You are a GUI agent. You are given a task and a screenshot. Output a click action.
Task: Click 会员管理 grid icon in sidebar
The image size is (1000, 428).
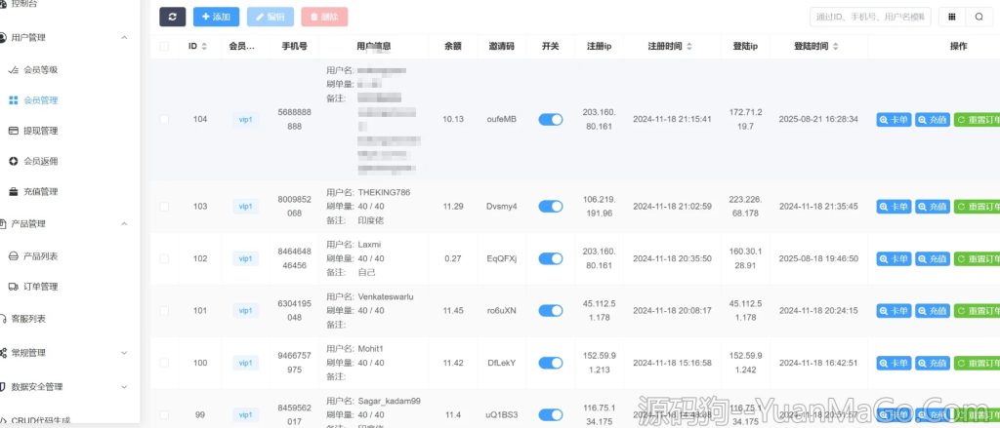click(13, 100)
